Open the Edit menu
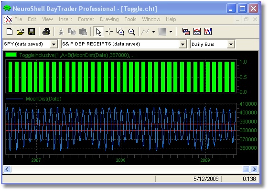The image size is (268, 191). (x=32, y=19)
